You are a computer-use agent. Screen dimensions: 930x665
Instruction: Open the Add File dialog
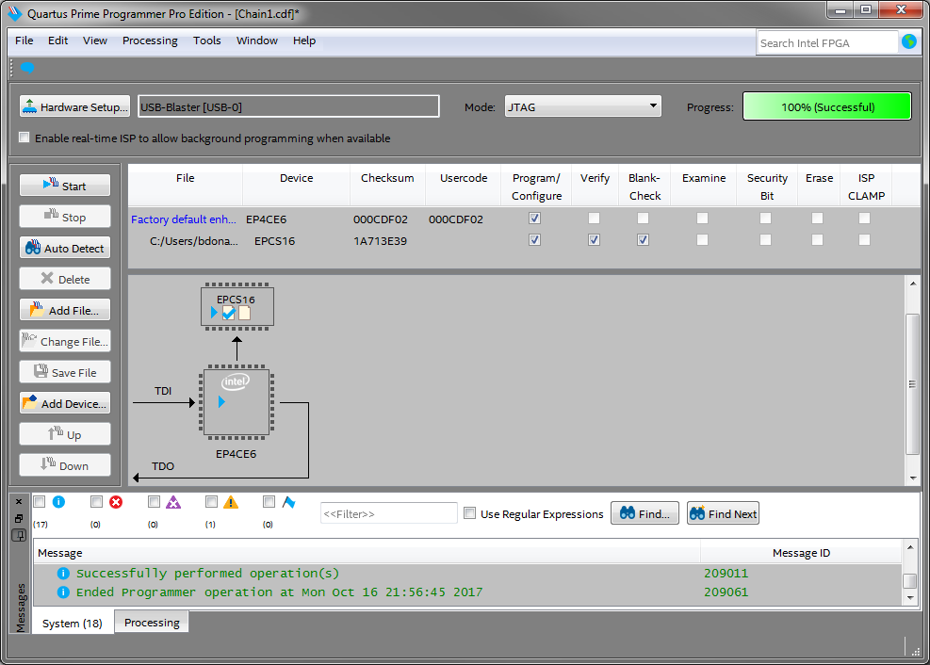[65, 310]
